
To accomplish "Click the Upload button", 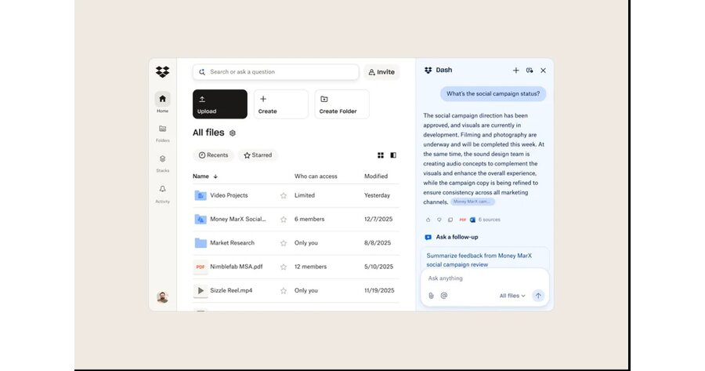I will tap(220, 104).
